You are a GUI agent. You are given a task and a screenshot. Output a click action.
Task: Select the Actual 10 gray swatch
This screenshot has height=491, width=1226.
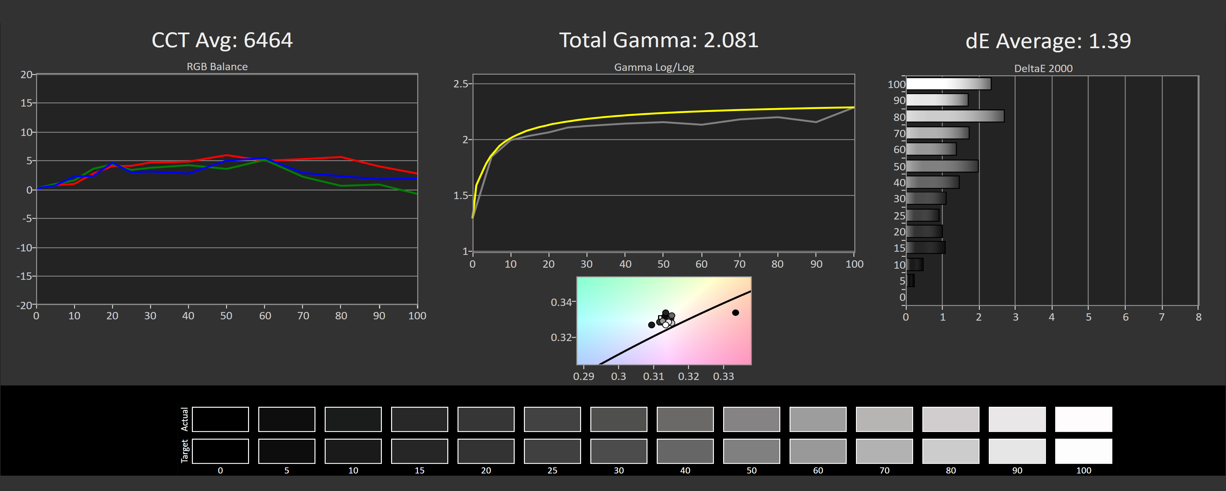pos(353,419)
